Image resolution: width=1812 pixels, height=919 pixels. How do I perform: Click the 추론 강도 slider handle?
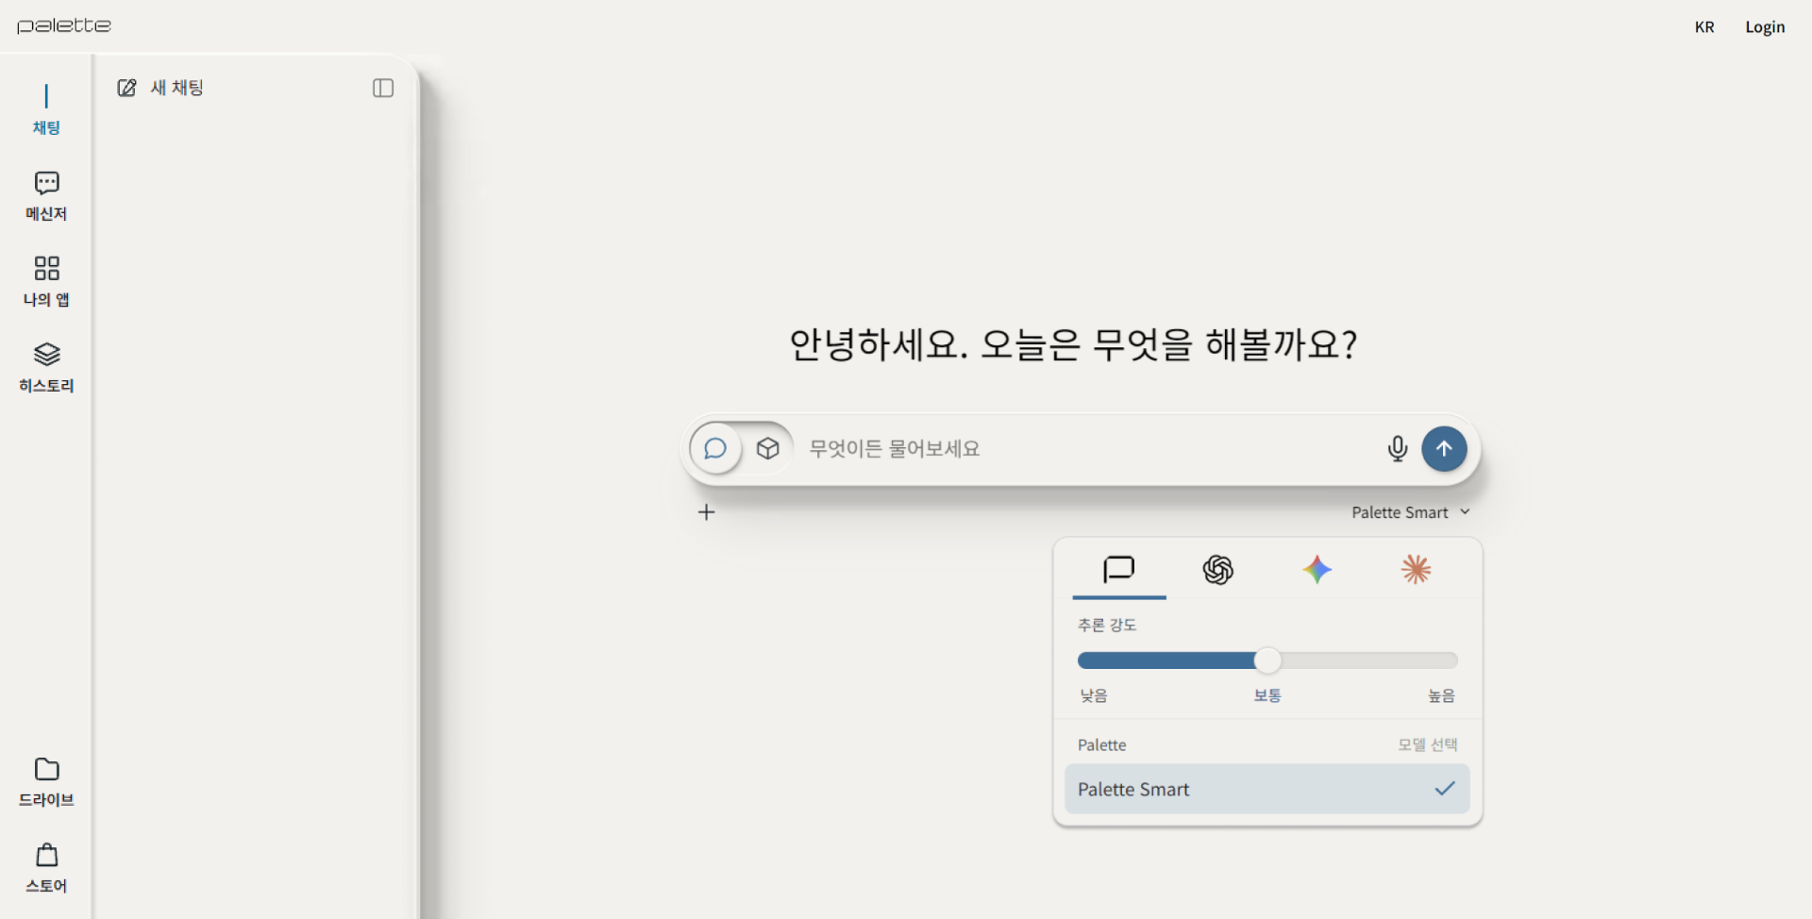click(1267, 660)
